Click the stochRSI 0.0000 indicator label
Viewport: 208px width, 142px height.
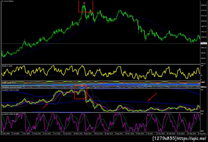tap(10, 114)
